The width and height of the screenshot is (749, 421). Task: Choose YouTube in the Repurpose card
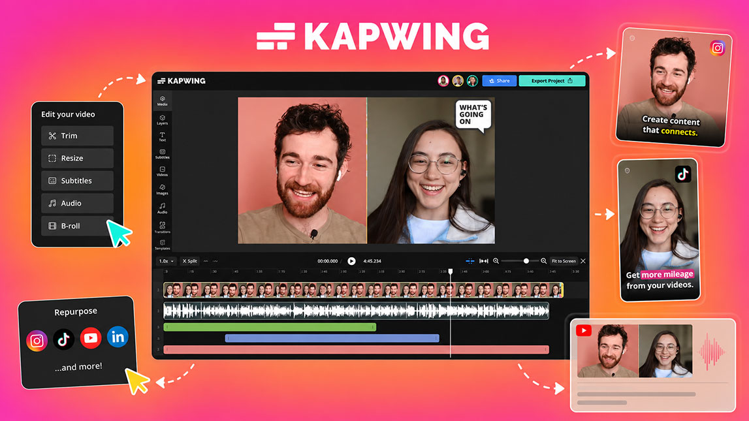[x=91, y=338]
